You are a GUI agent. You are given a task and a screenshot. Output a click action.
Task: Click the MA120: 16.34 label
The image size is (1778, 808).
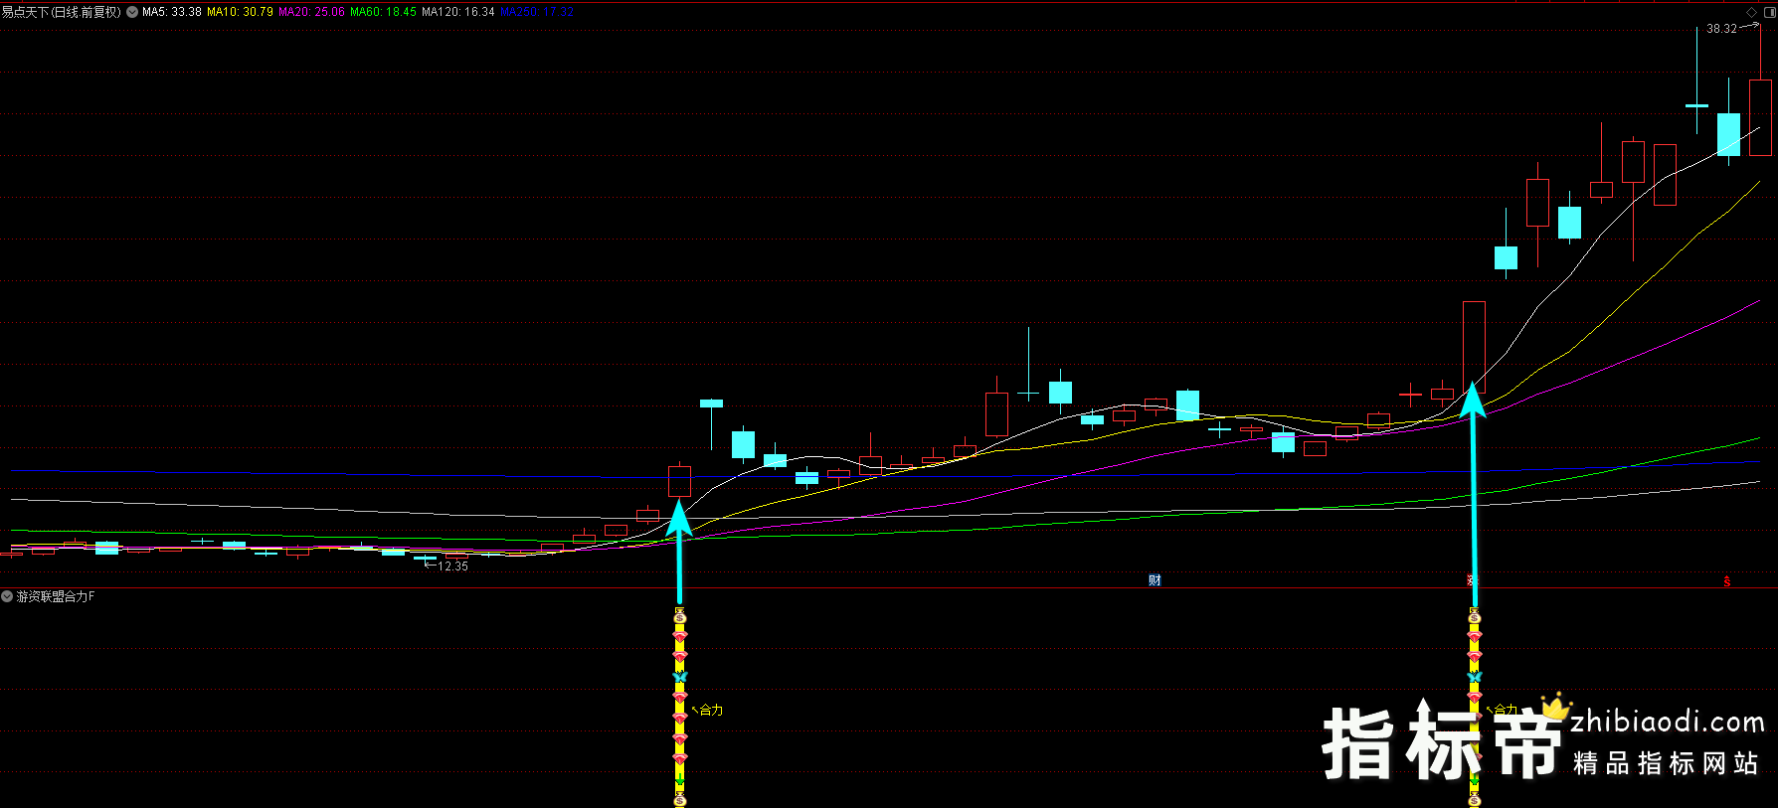[x=458, y=12]
